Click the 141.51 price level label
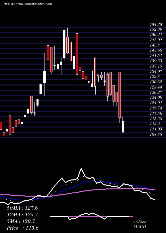 155,56
